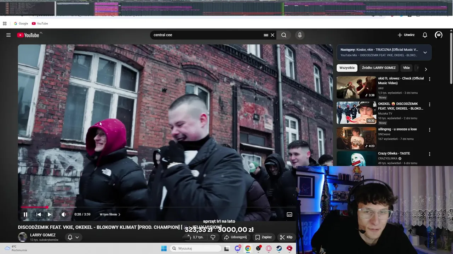Expand the Następny queue panel chevron

click(425, 52)
